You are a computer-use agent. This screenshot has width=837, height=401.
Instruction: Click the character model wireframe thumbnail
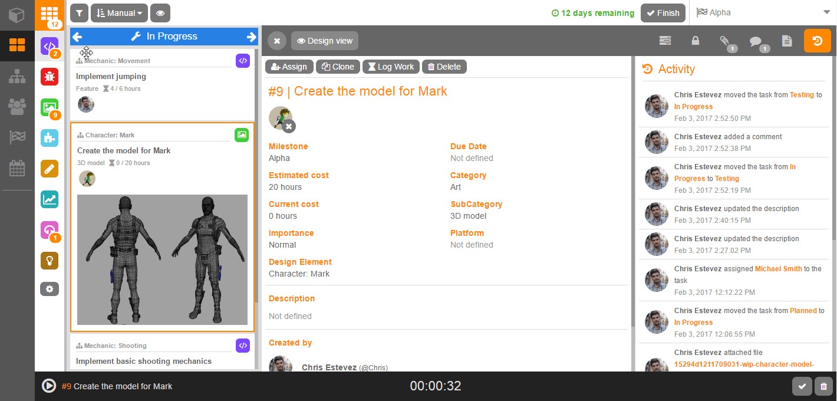163,259
